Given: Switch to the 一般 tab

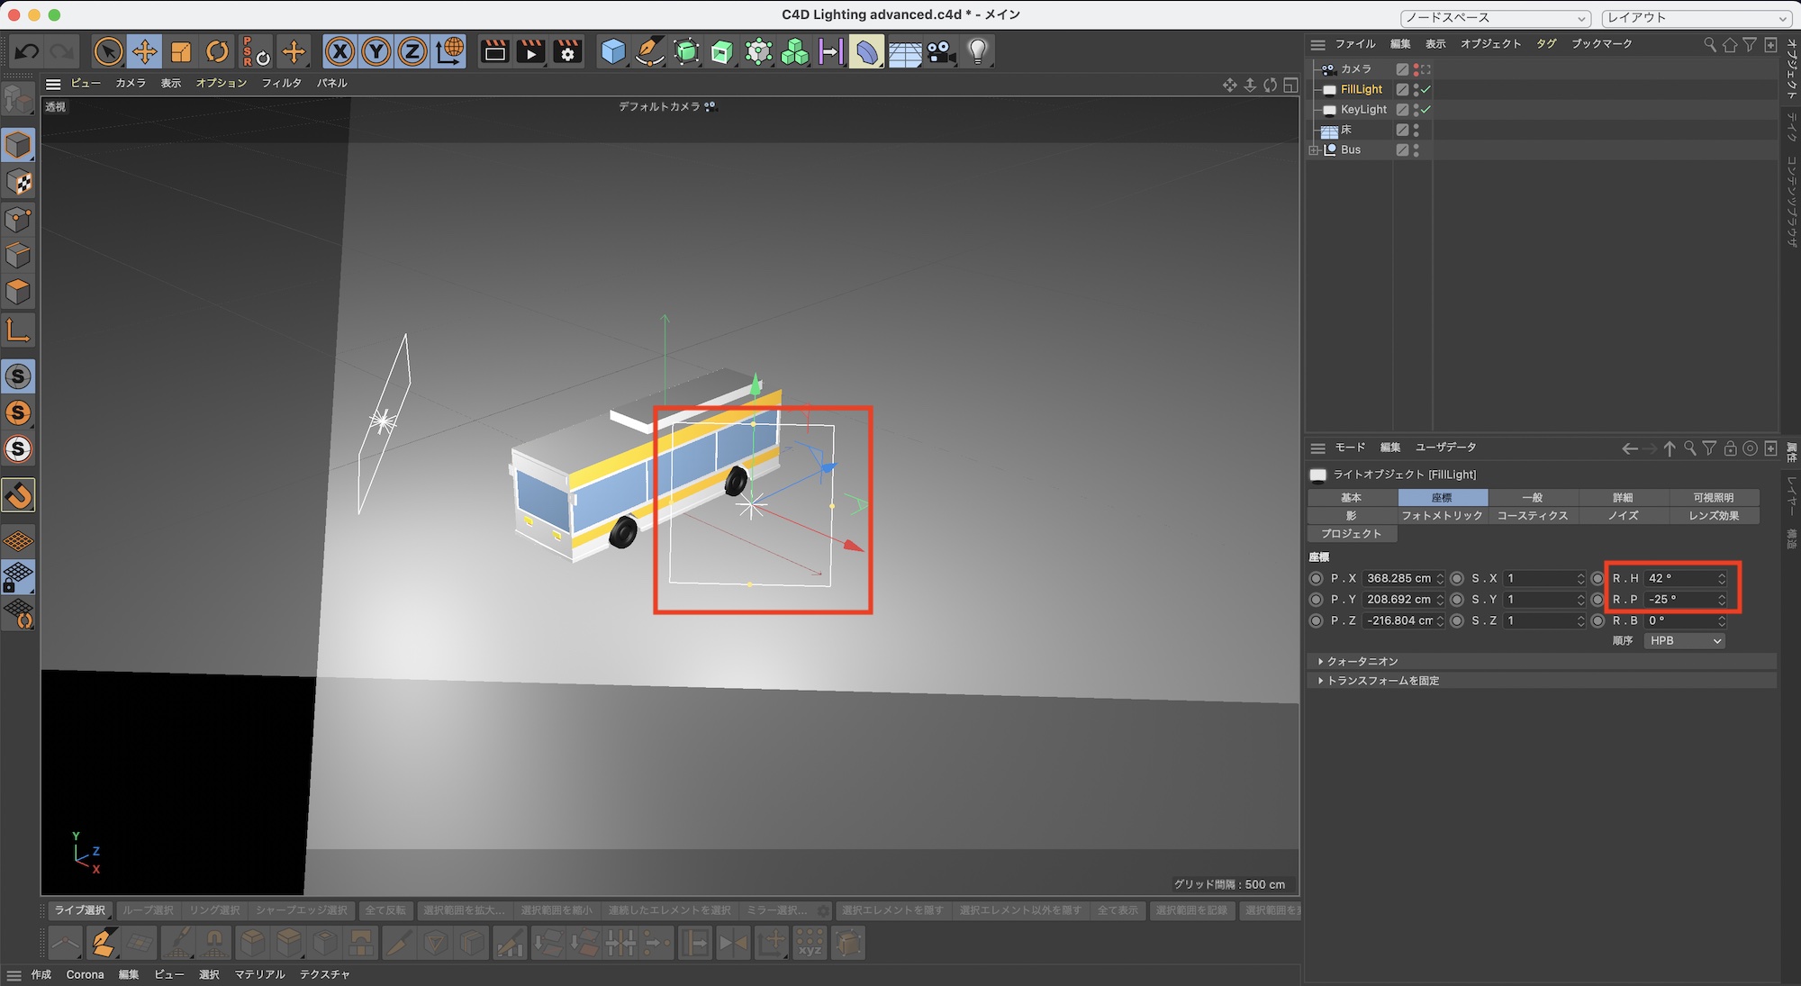Looking at the screenshot, I should pos(1532,497).
